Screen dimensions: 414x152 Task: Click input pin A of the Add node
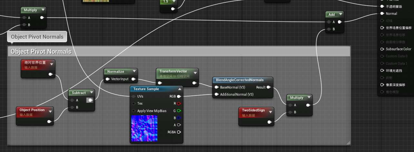(329, 22)
